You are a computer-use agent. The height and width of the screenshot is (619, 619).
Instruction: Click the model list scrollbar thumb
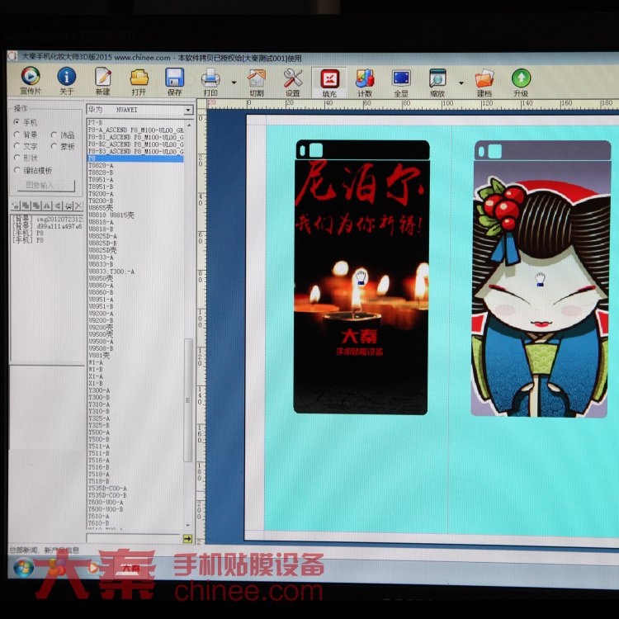coord(188,400)
